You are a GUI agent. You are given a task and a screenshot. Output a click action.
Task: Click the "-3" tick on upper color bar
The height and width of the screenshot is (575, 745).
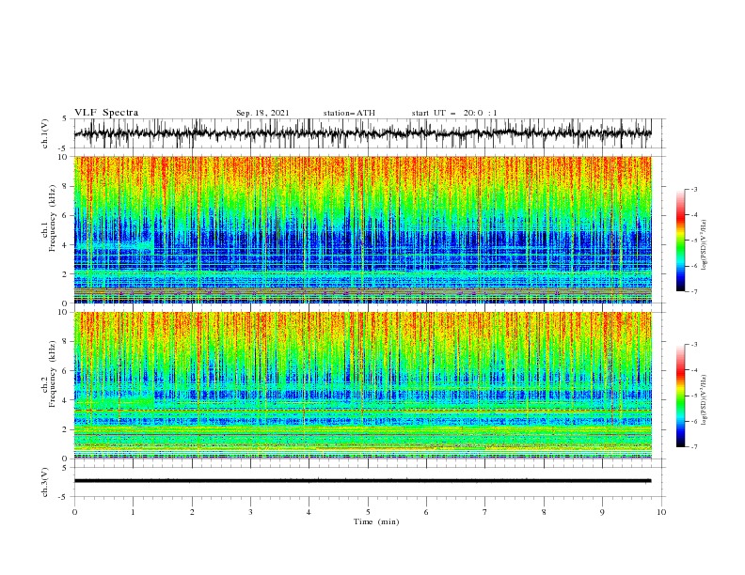click(694, 189)
